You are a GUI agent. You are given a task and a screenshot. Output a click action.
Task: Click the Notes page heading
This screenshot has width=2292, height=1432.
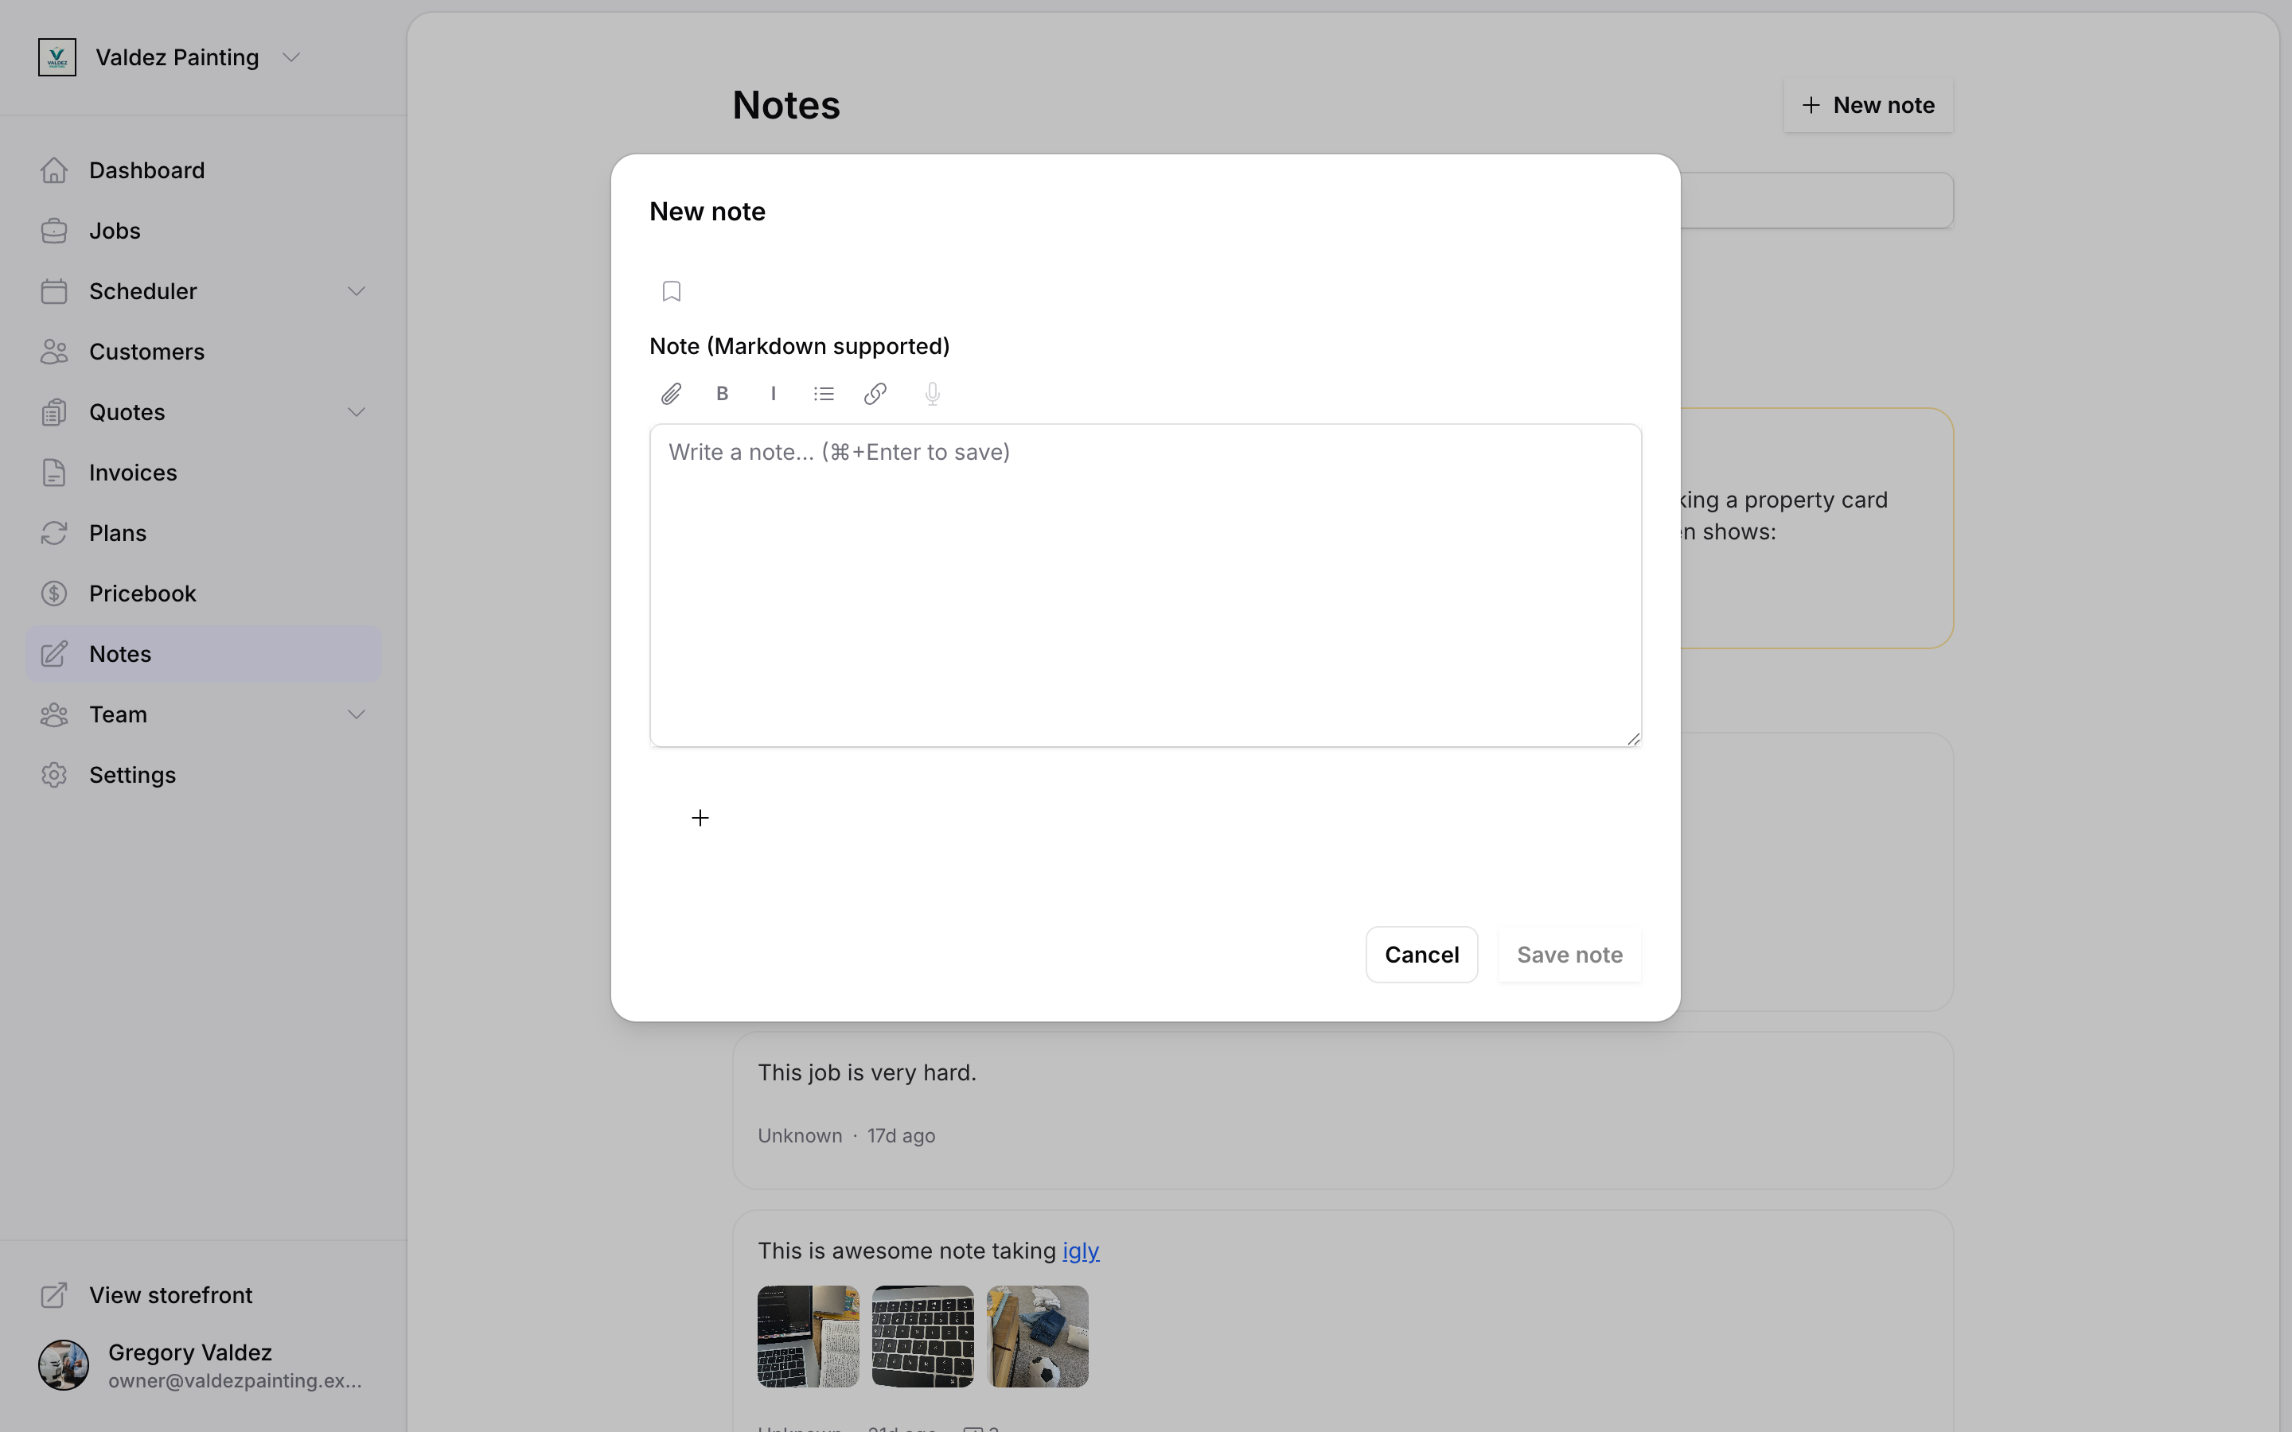tap(786, 105)
